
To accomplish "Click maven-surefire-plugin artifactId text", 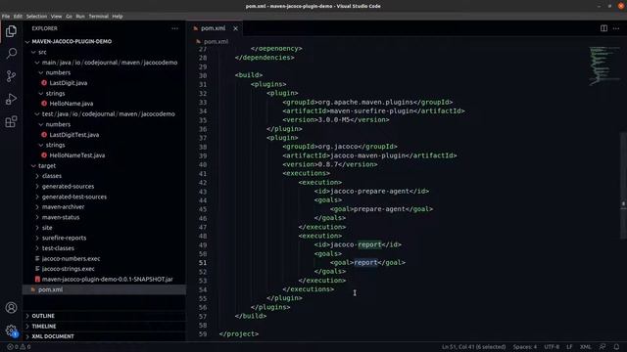I will 371,110.
